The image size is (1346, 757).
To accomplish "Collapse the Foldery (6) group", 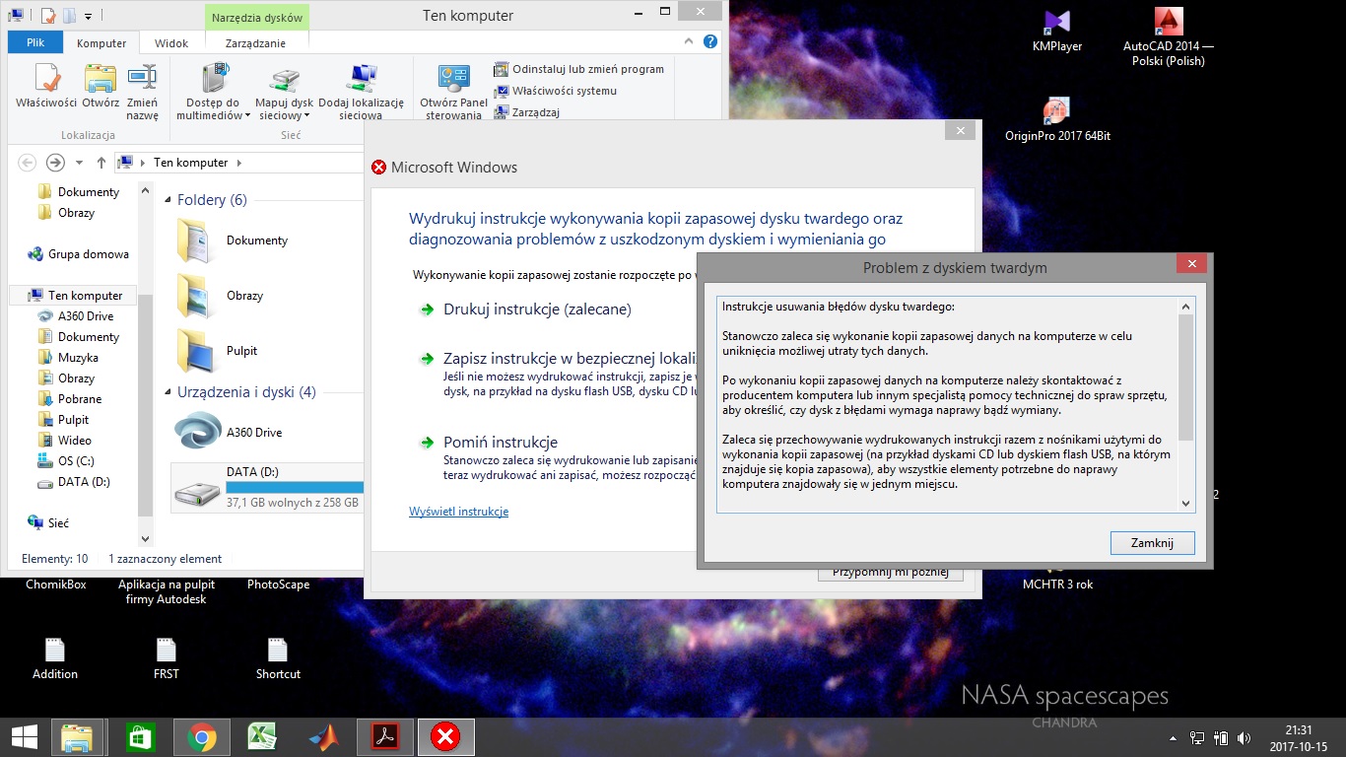I will click(x=168, y=201).
